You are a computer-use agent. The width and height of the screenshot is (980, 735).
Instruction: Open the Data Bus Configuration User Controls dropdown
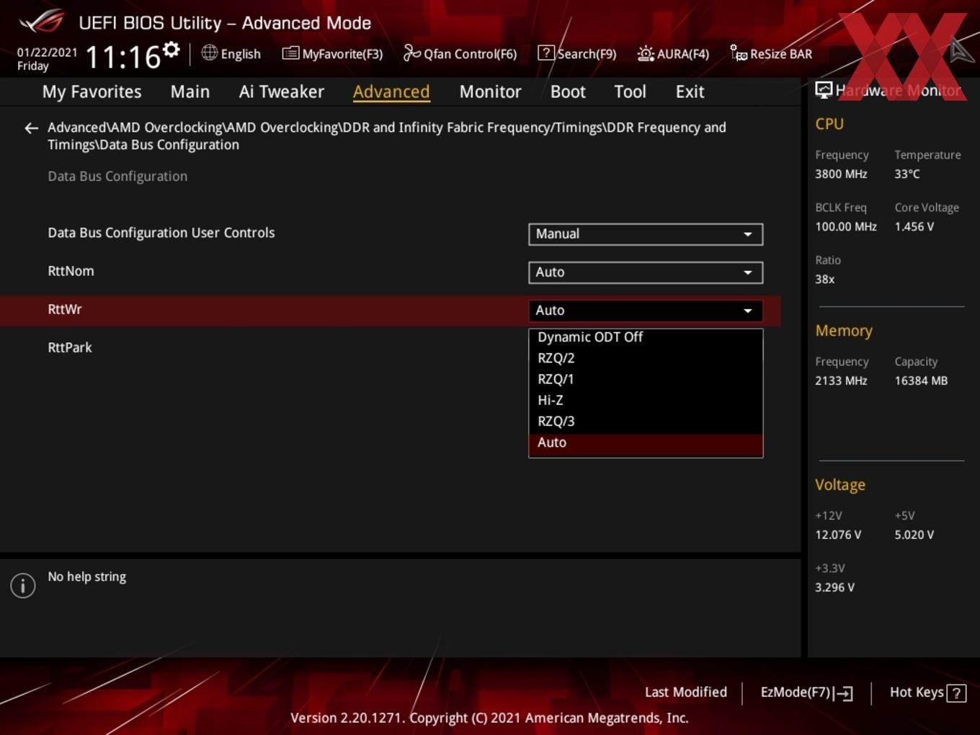[646, 234]
